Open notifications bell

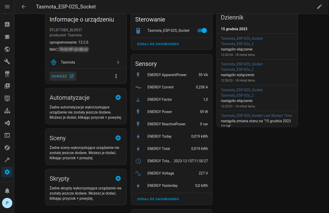[7, 191]
